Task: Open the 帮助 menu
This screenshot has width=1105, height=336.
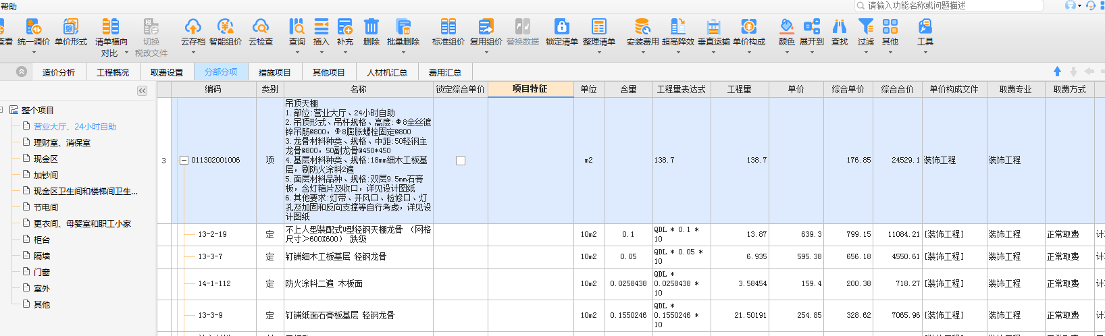Action: 9,6
